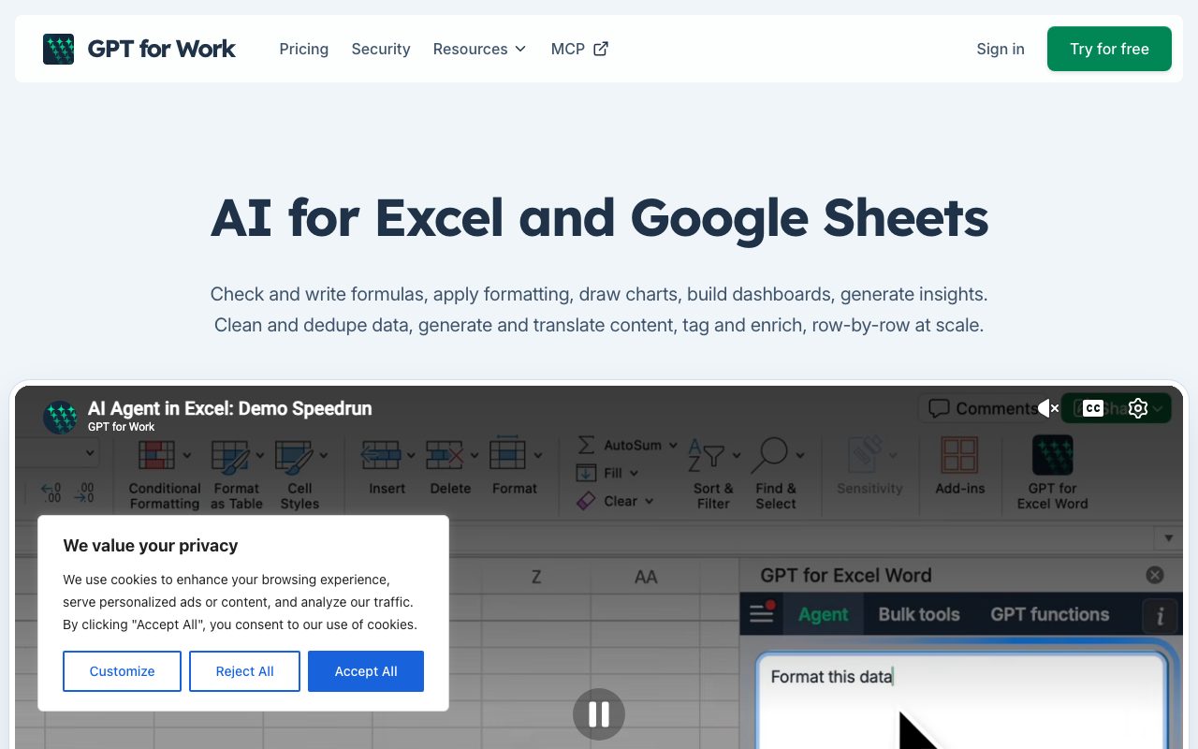Expand the Find & Select dropdown arrow
The width and height of the screenshot is (1198, 749).
click(x=800, y=456)
